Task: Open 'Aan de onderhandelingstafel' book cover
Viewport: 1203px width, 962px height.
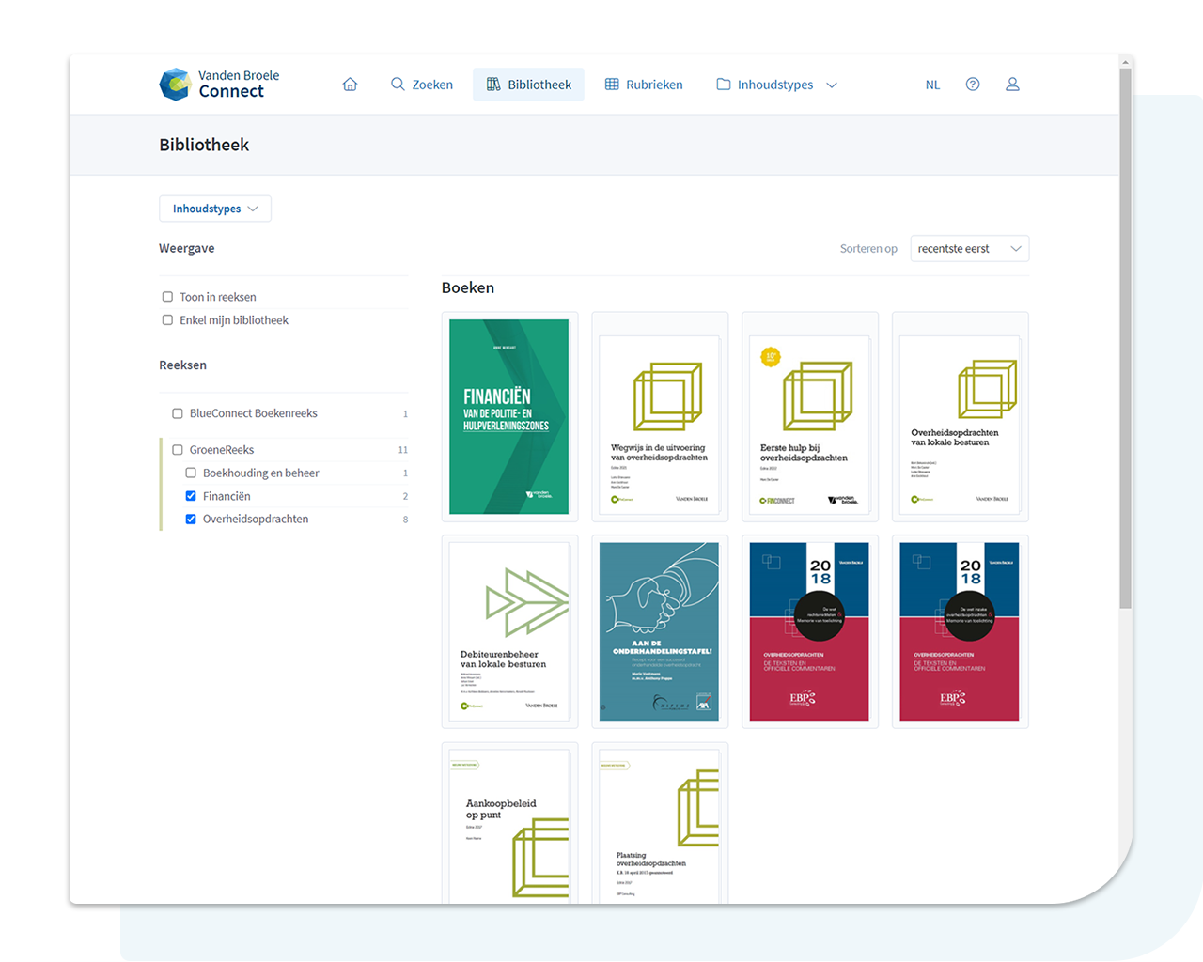Action: 660,631
